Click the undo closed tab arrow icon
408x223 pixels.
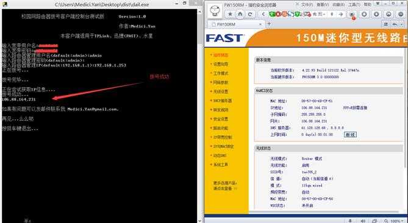point(395,24)
